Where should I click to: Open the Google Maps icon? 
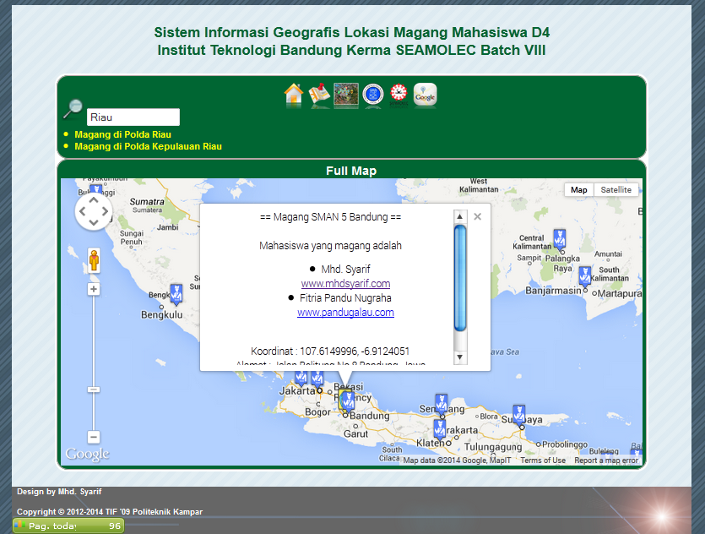426,95
